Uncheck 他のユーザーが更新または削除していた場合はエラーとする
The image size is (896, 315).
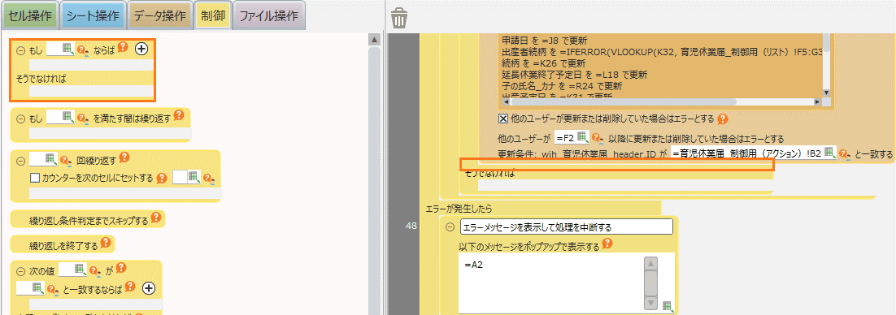pyautogui.click(x=502, y=119)
